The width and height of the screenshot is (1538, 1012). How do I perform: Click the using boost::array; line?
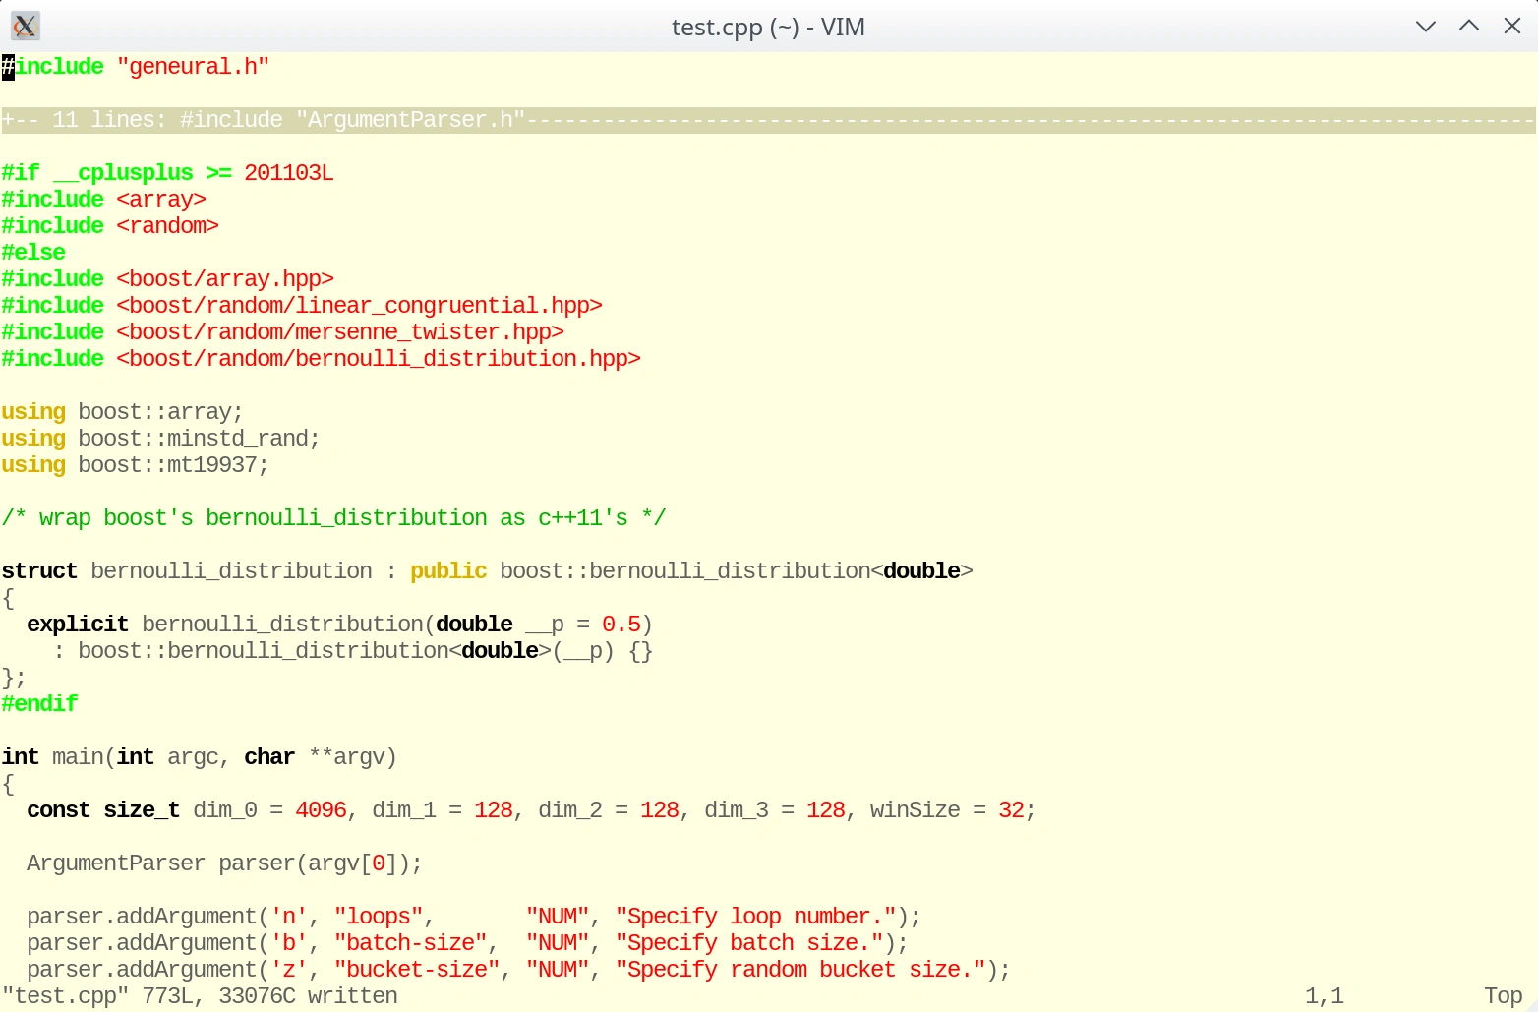click(122, 412)
